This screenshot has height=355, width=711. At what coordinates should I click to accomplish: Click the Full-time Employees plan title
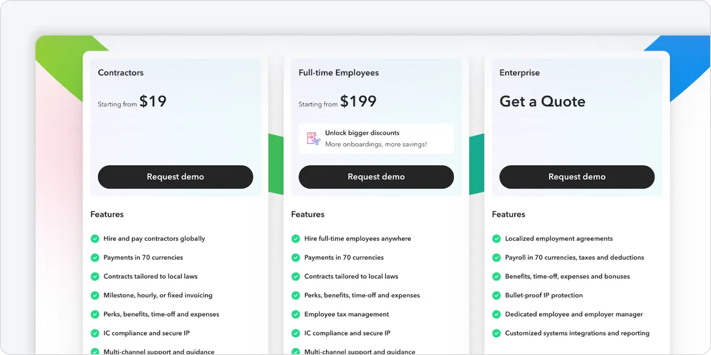339,73
